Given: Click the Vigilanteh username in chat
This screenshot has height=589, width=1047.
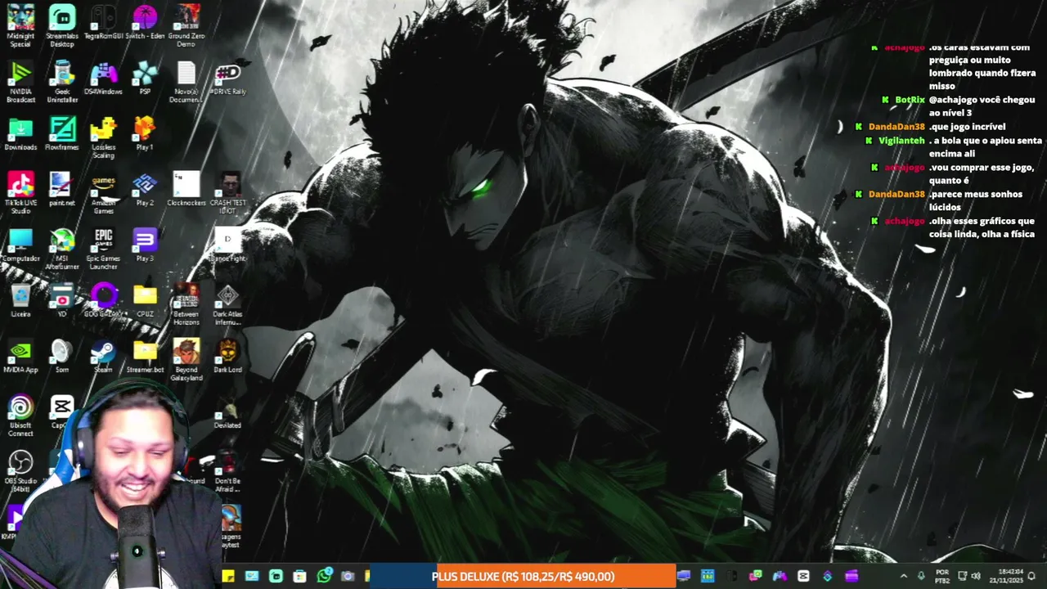Looking at the screenshot, I should 901,141.
